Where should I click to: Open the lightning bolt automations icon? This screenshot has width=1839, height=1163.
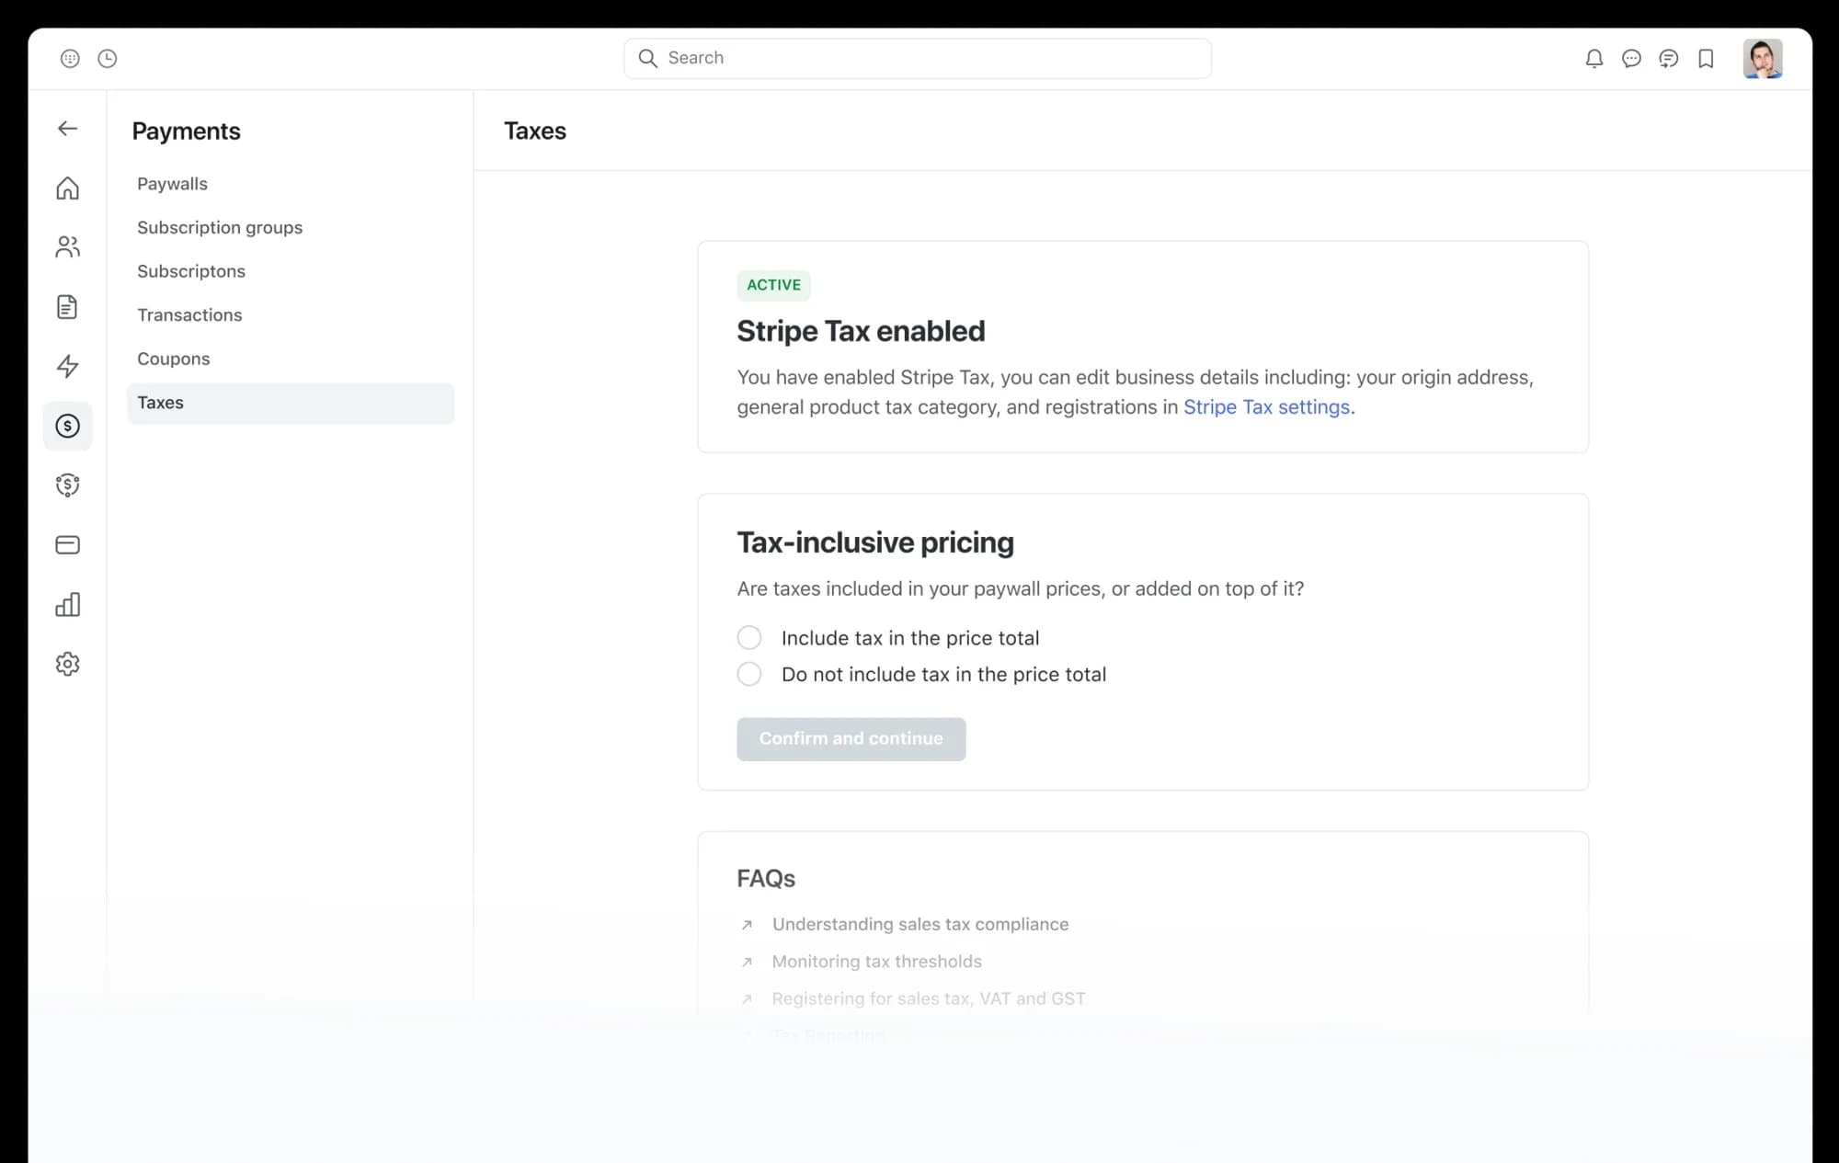67,367
